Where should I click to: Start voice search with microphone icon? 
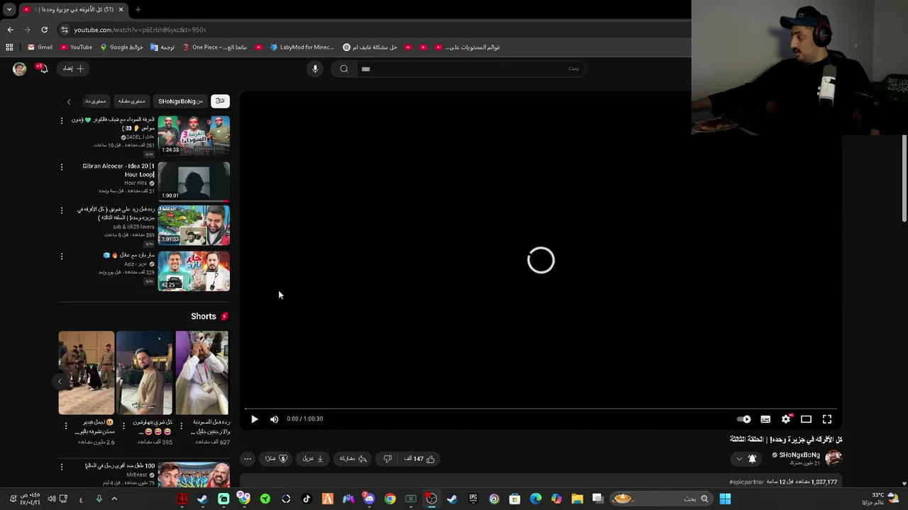(x=316, y=69)
